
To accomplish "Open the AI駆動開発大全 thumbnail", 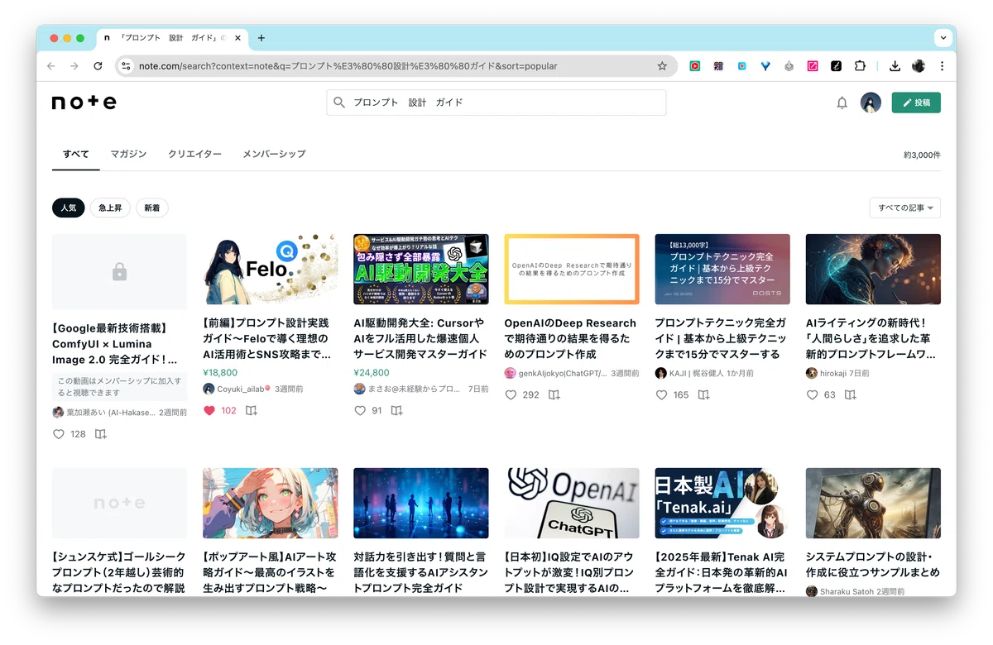I will (420, 270).
